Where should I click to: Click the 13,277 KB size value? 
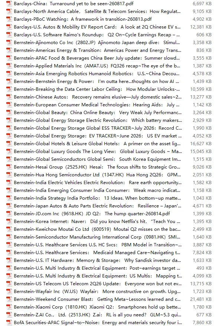(201, 97)
